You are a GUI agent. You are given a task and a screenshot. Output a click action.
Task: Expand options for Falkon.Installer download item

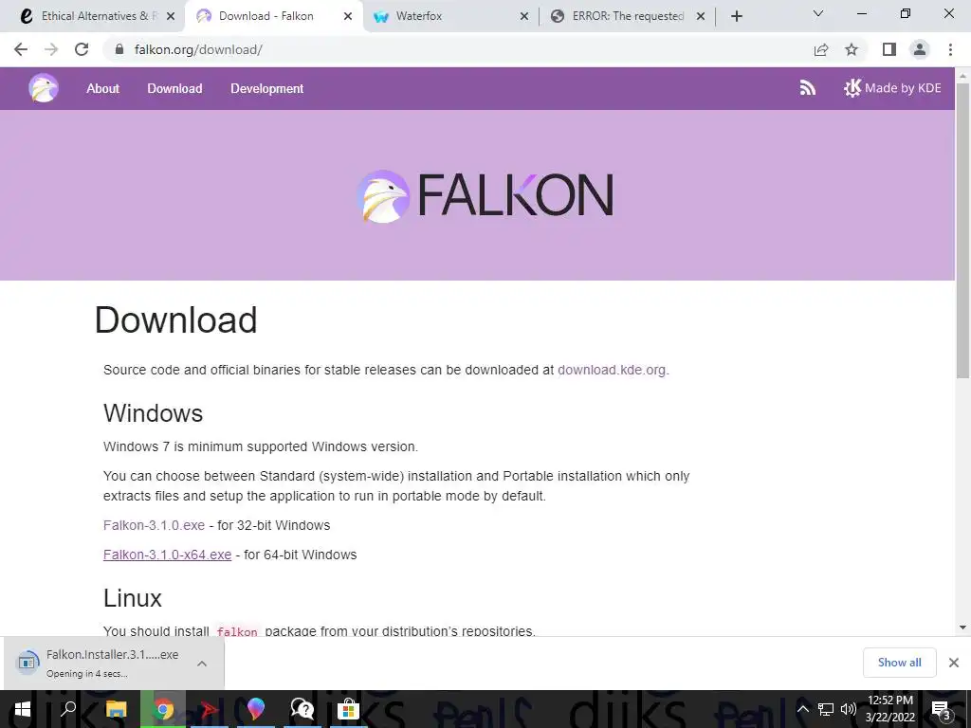pos(202,664)
